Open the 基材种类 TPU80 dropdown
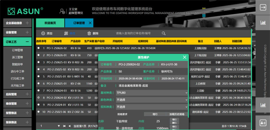This screenshot has height=130, width=270. [152, 93]
